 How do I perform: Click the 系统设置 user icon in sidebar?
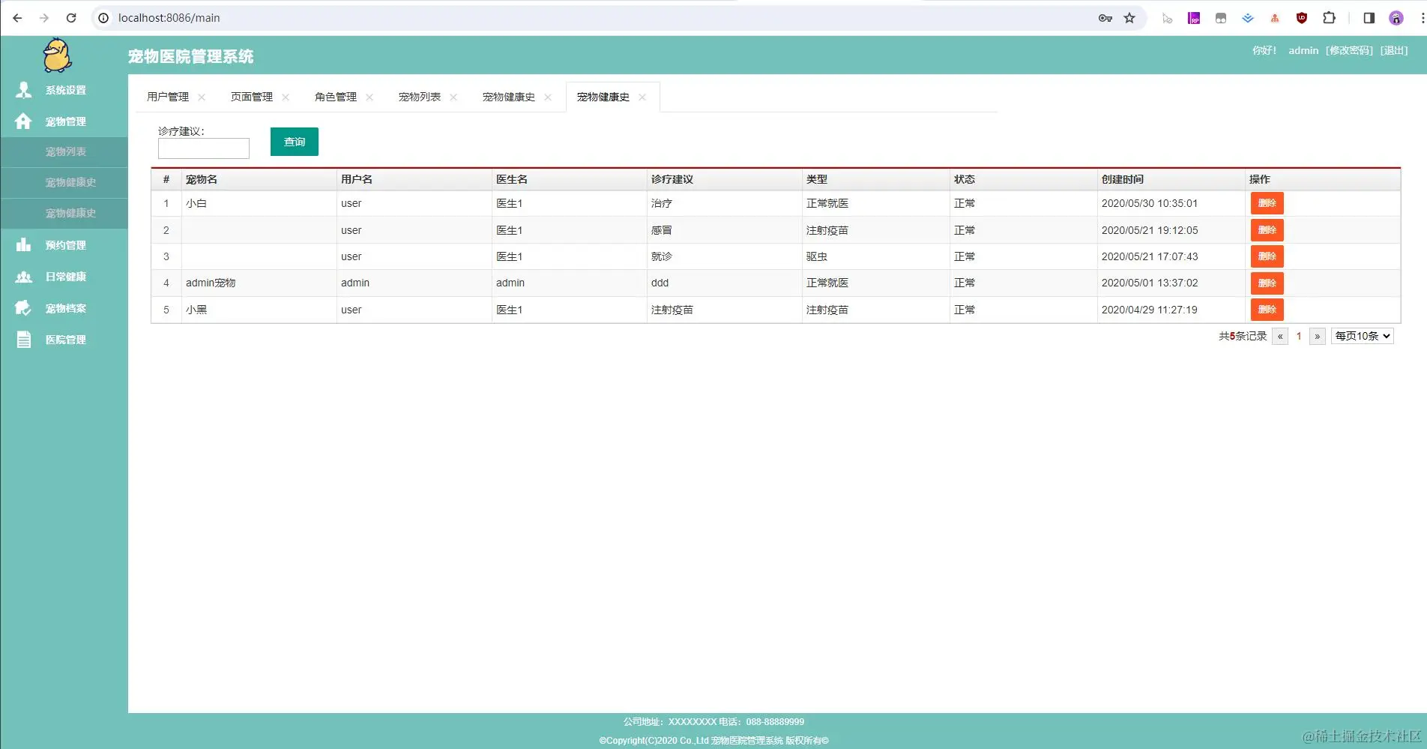[x=24, y=90]
